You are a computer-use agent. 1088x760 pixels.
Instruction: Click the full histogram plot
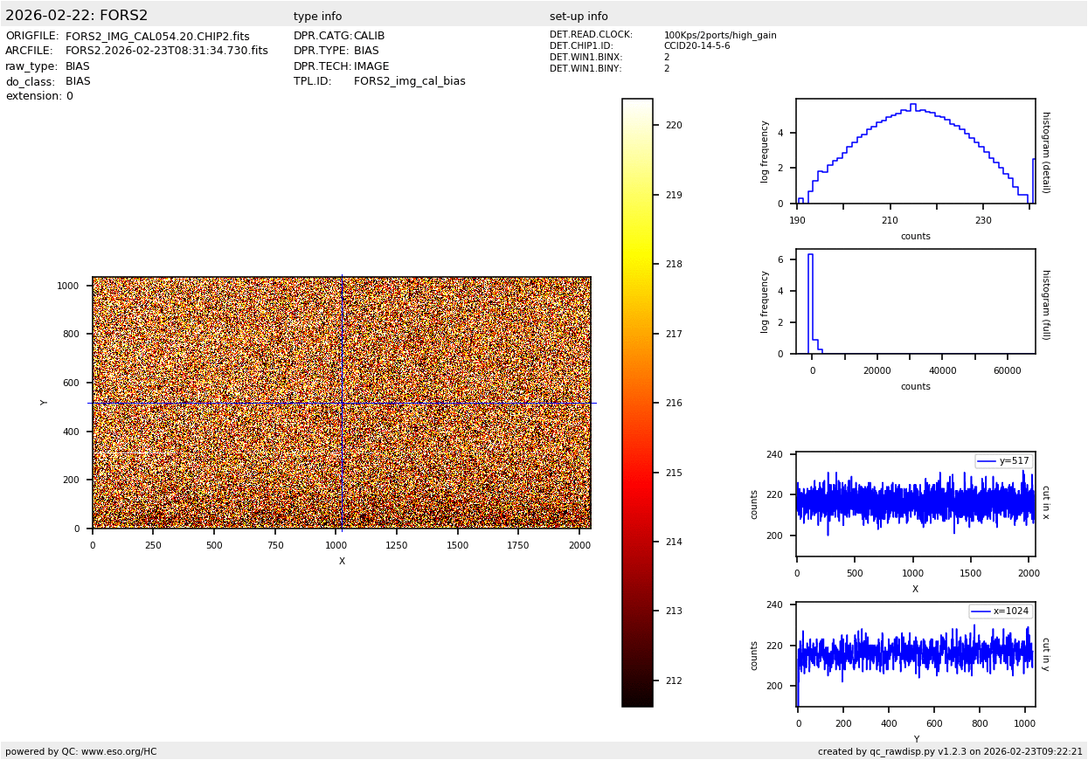tap(915, 301)
